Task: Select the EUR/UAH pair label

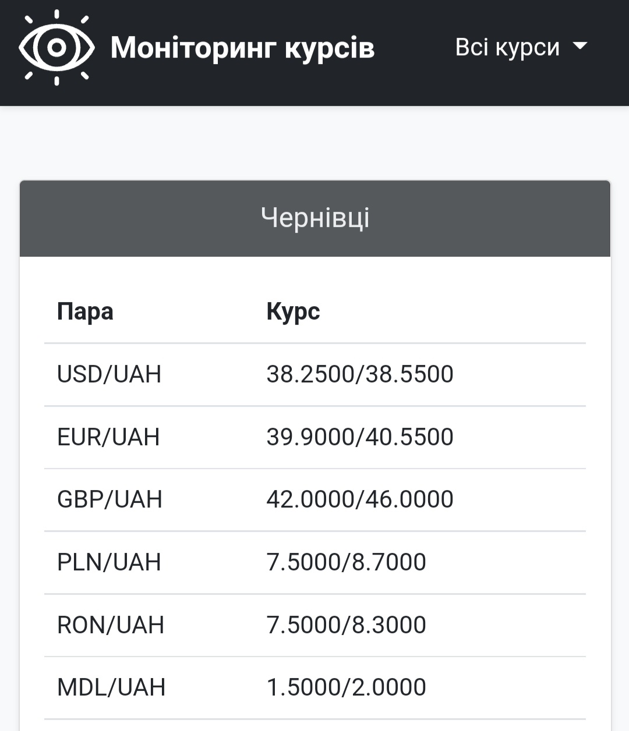Action: tap(108, 437)
